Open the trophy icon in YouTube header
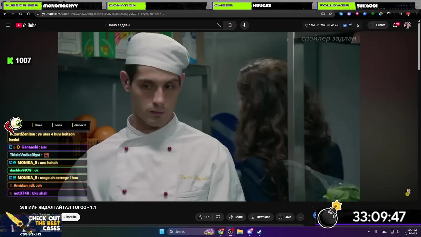This screenshot has width=421, height=237. tap(358, 25)
